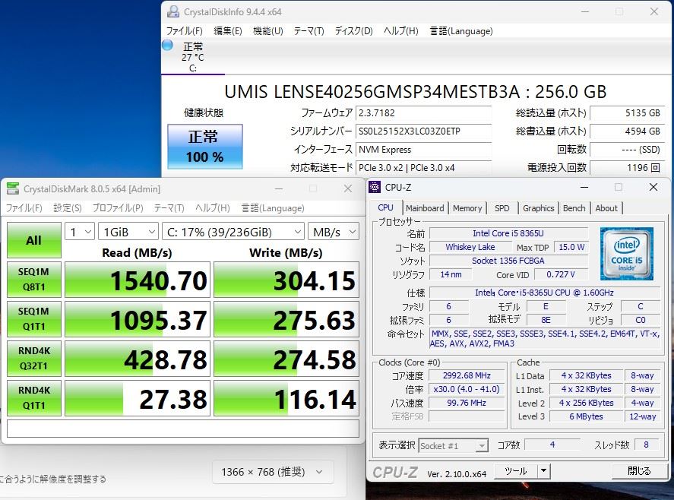Click the firmware field showing 2.3.7182
Screen dimensions: 674x500
pos(424,113)
